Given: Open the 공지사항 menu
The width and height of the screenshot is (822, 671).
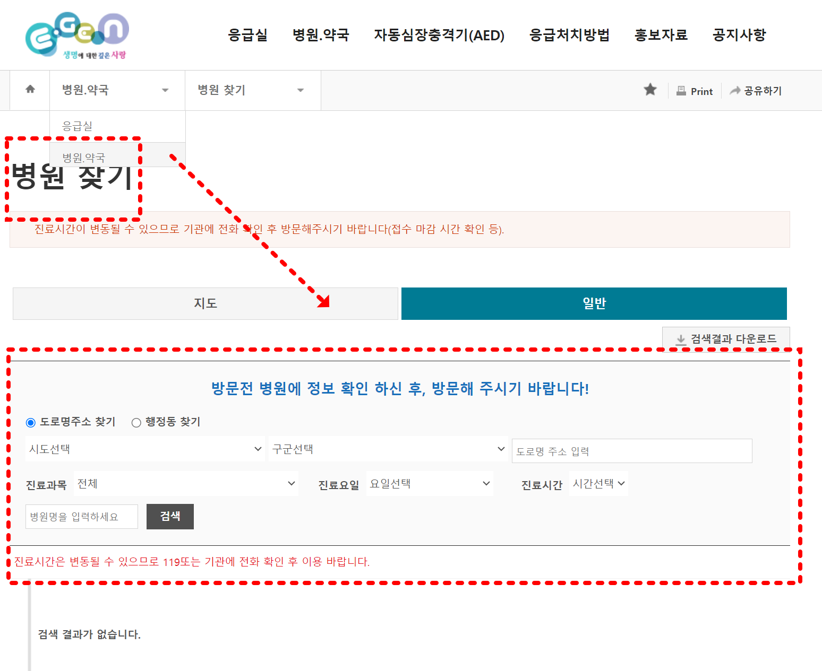Looking at the screenshot, I should [x=739, y=35].
